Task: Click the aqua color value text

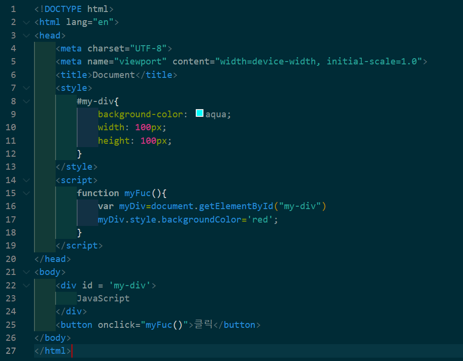Action: pos(216,114)
